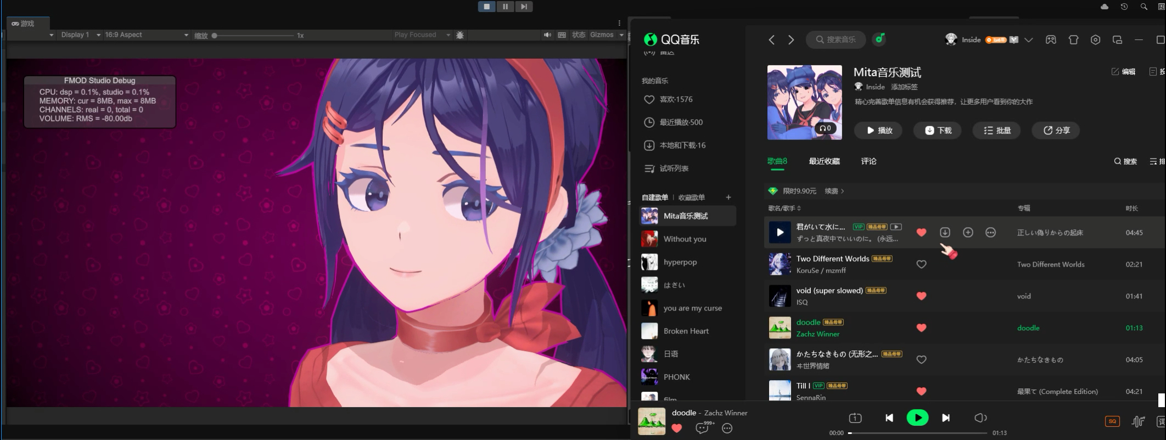Play the 君がいて水に song thumbnail
The image size is (1166, 440).
tap(780, 232)
